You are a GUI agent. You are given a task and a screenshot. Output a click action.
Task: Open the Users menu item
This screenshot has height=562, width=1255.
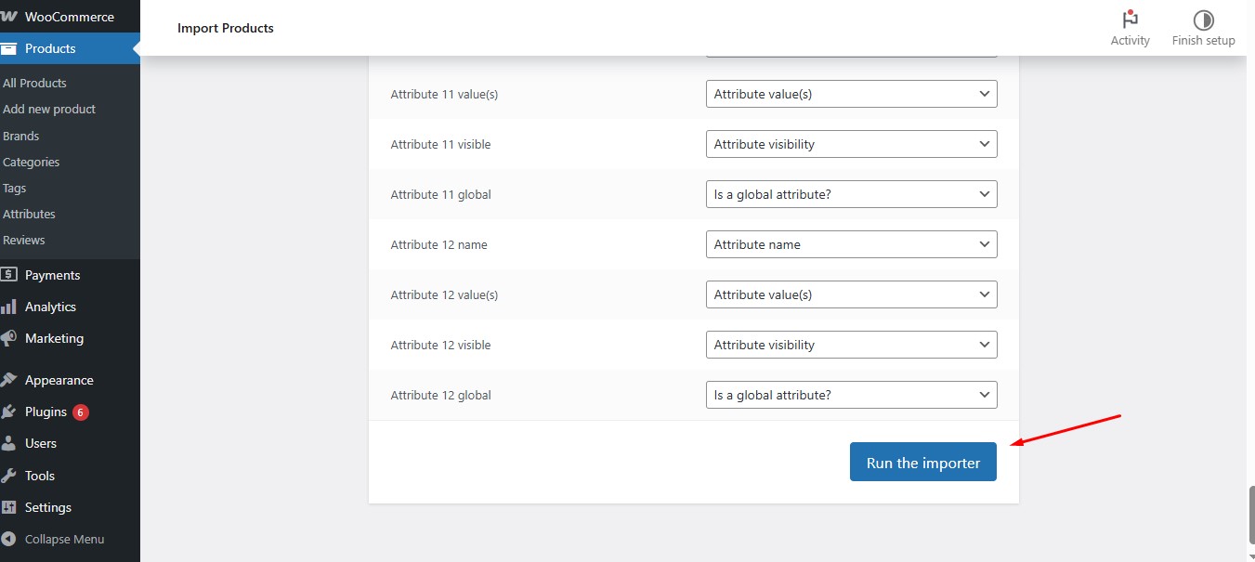click(x=41, y=443)
